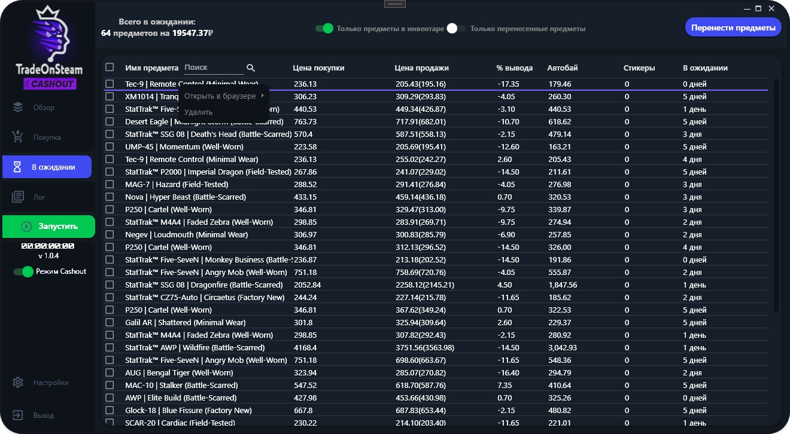This screenshot has height=434, width=790.
Task: Click the vertical table scrollbar
Action: [x=777, y=194]
